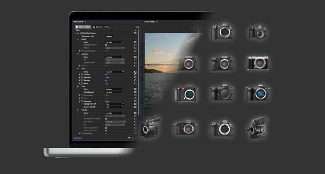Image resolution: width=325 pixels, height=174 pixels.
Task: Reset the Saturation parameter
Action: pos(135,101)
